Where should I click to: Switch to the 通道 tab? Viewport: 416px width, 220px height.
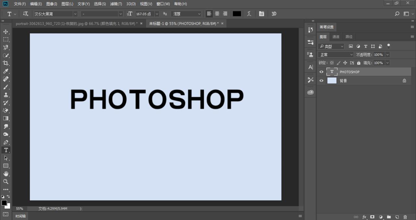336,37
